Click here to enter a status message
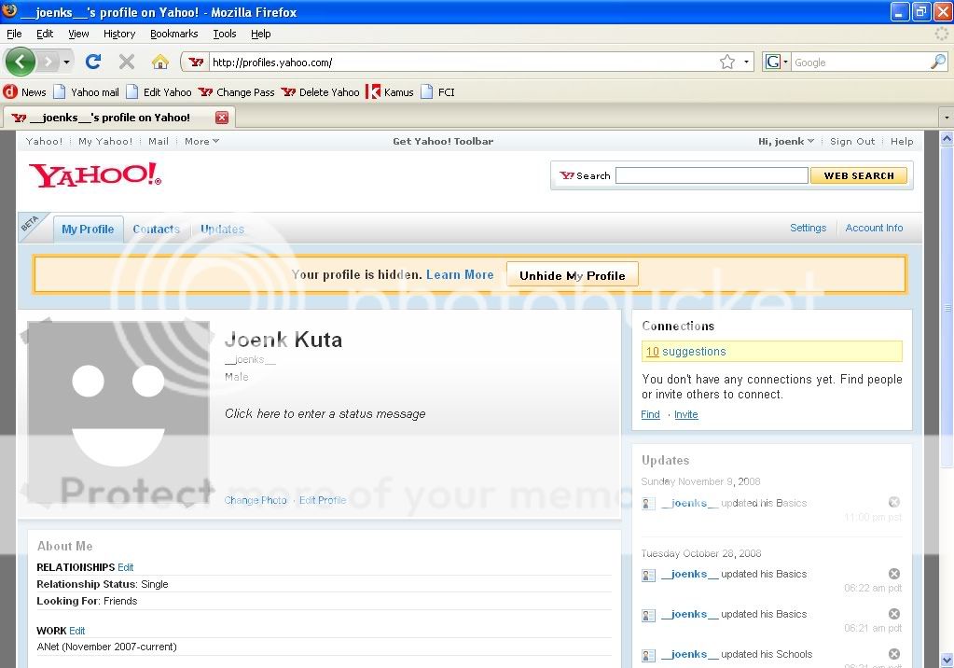954x668 pixels. pos(325,414)
